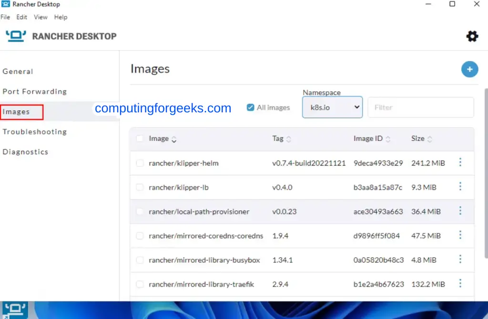Open the File menu
Screen dimensions: 488x319
[5, 17]
